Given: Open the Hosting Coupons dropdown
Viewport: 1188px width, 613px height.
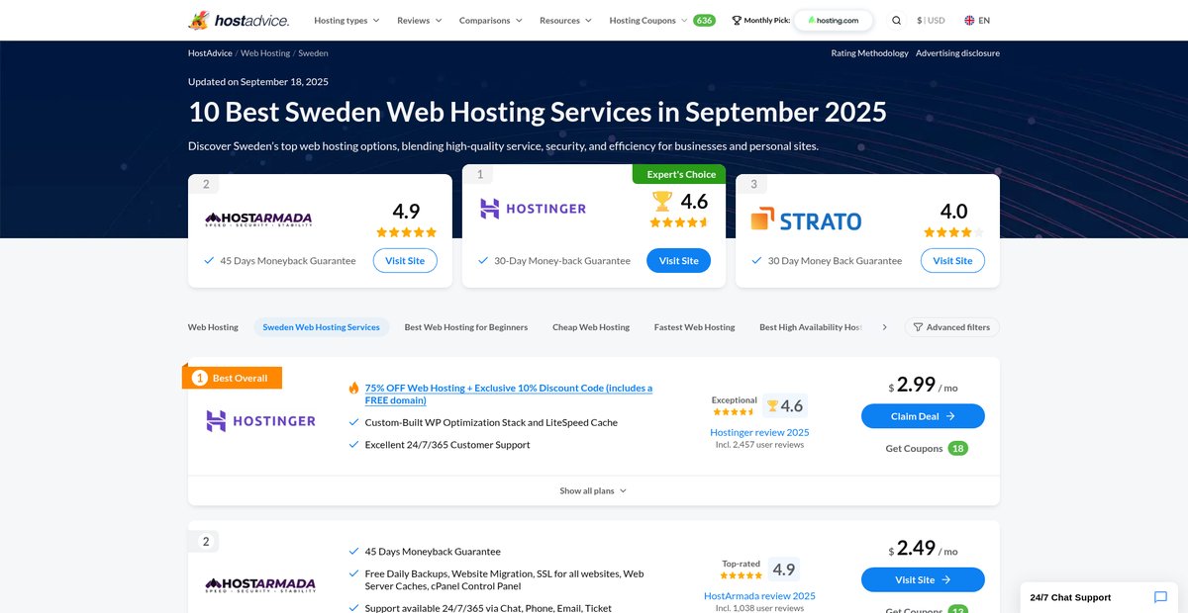Looking at the screenshot, I should tap(648, 20).
